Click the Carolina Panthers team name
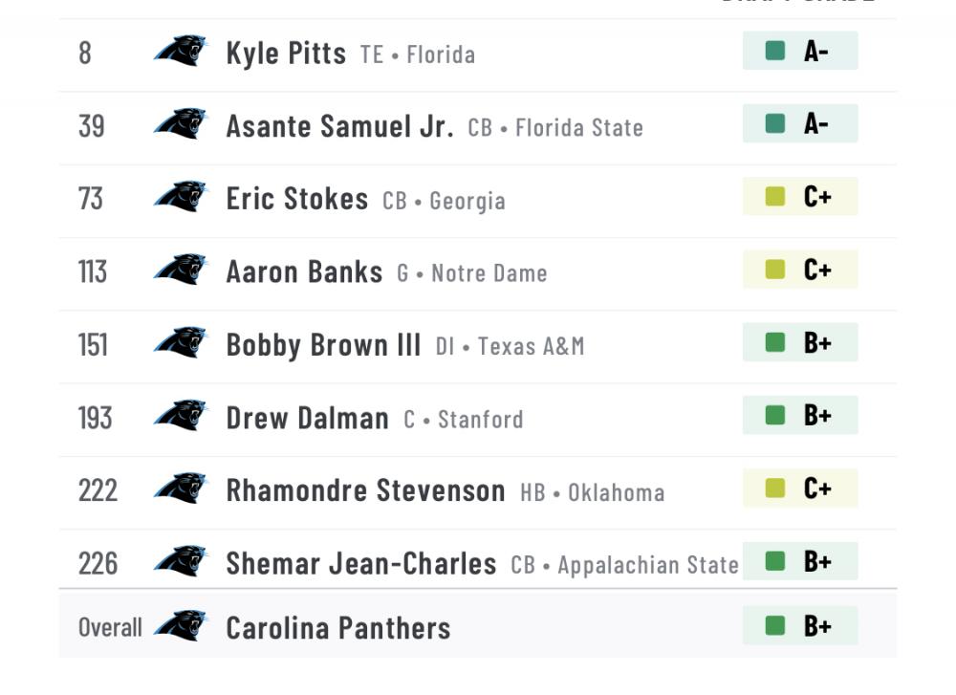The image size is (956, 695). coord(337,628)
